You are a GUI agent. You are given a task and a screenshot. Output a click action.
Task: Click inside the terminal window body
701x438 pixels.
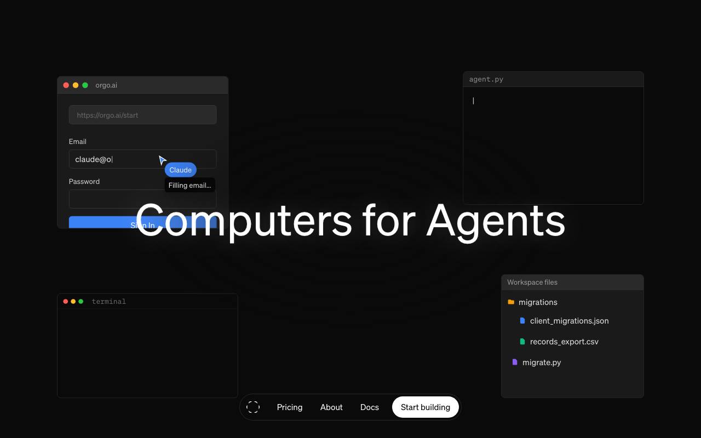[x=147, y=353]
